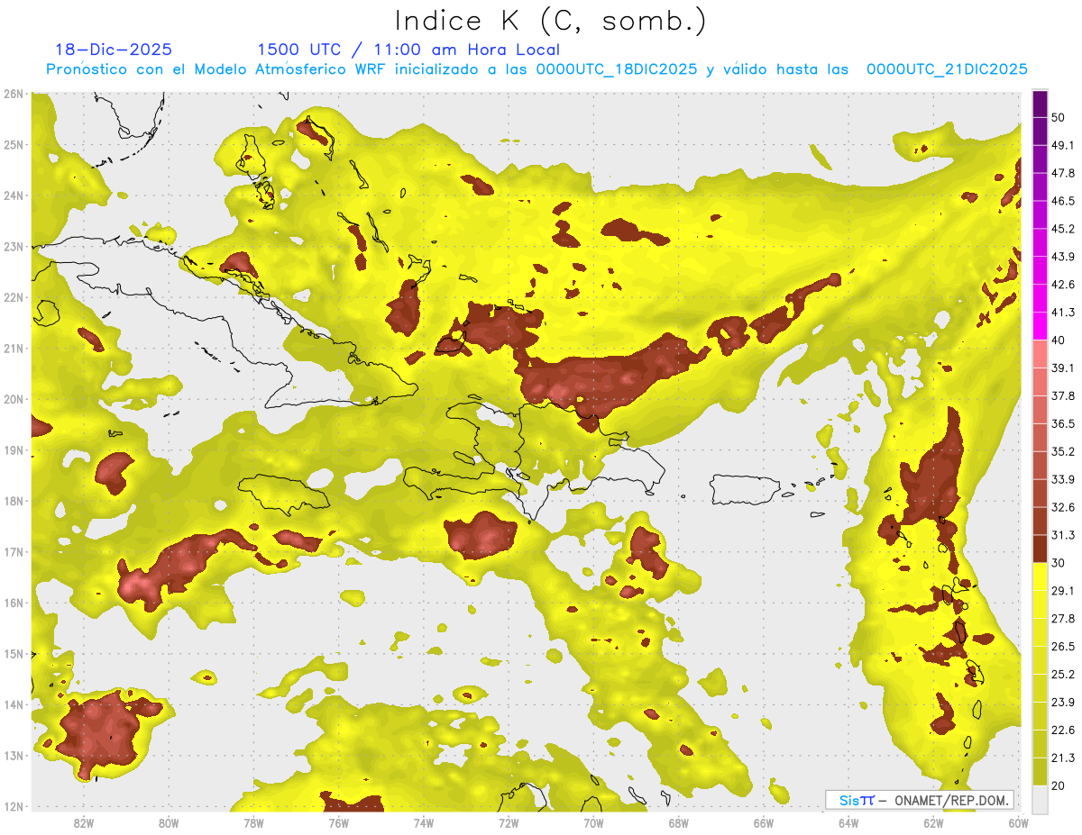
Task: Click the '16N' latitude axis label
Action: 13,603
